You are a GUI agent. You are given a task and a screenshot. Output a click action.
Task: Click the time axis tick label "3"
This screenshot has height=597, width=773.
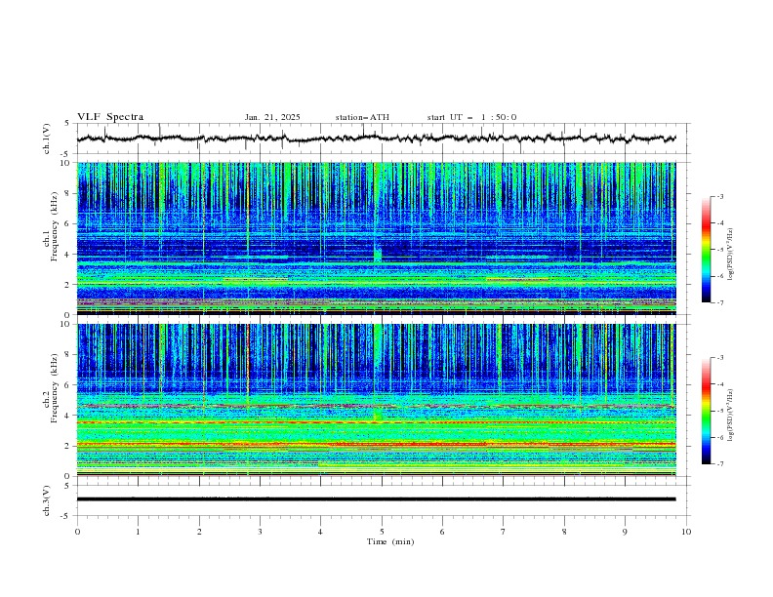pos(260,532)
